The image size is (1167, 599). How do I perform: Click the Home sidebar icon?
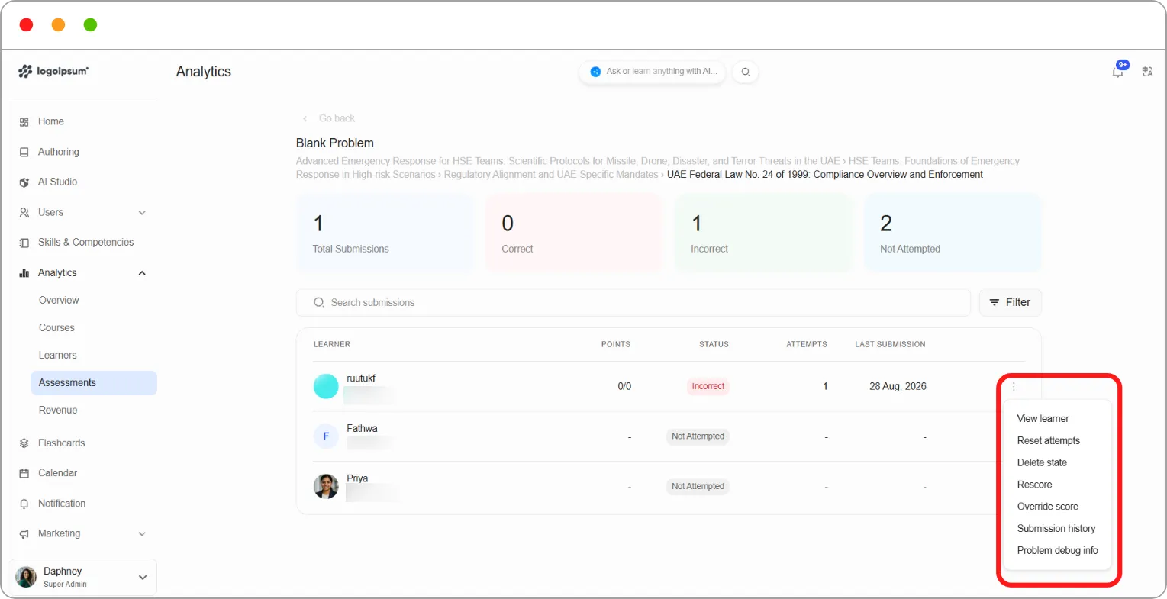pyautogui.click(x=24, y=121)
